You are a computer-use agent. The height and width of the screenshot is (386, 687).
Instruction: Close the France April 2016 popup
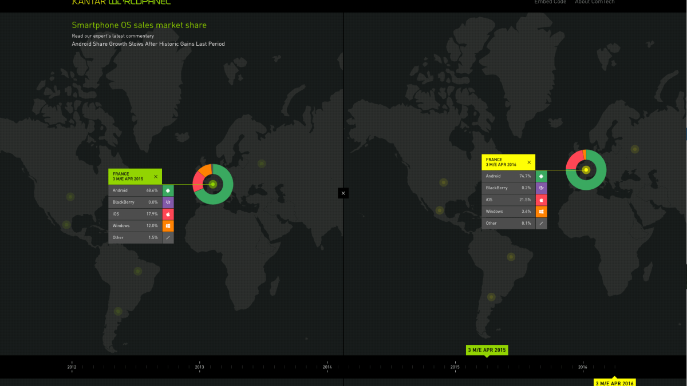529,162
